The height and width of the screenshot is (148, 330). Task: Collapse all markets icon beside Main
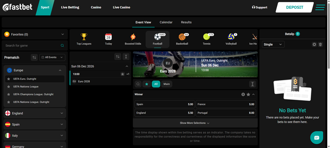click(x=253, y=84)
